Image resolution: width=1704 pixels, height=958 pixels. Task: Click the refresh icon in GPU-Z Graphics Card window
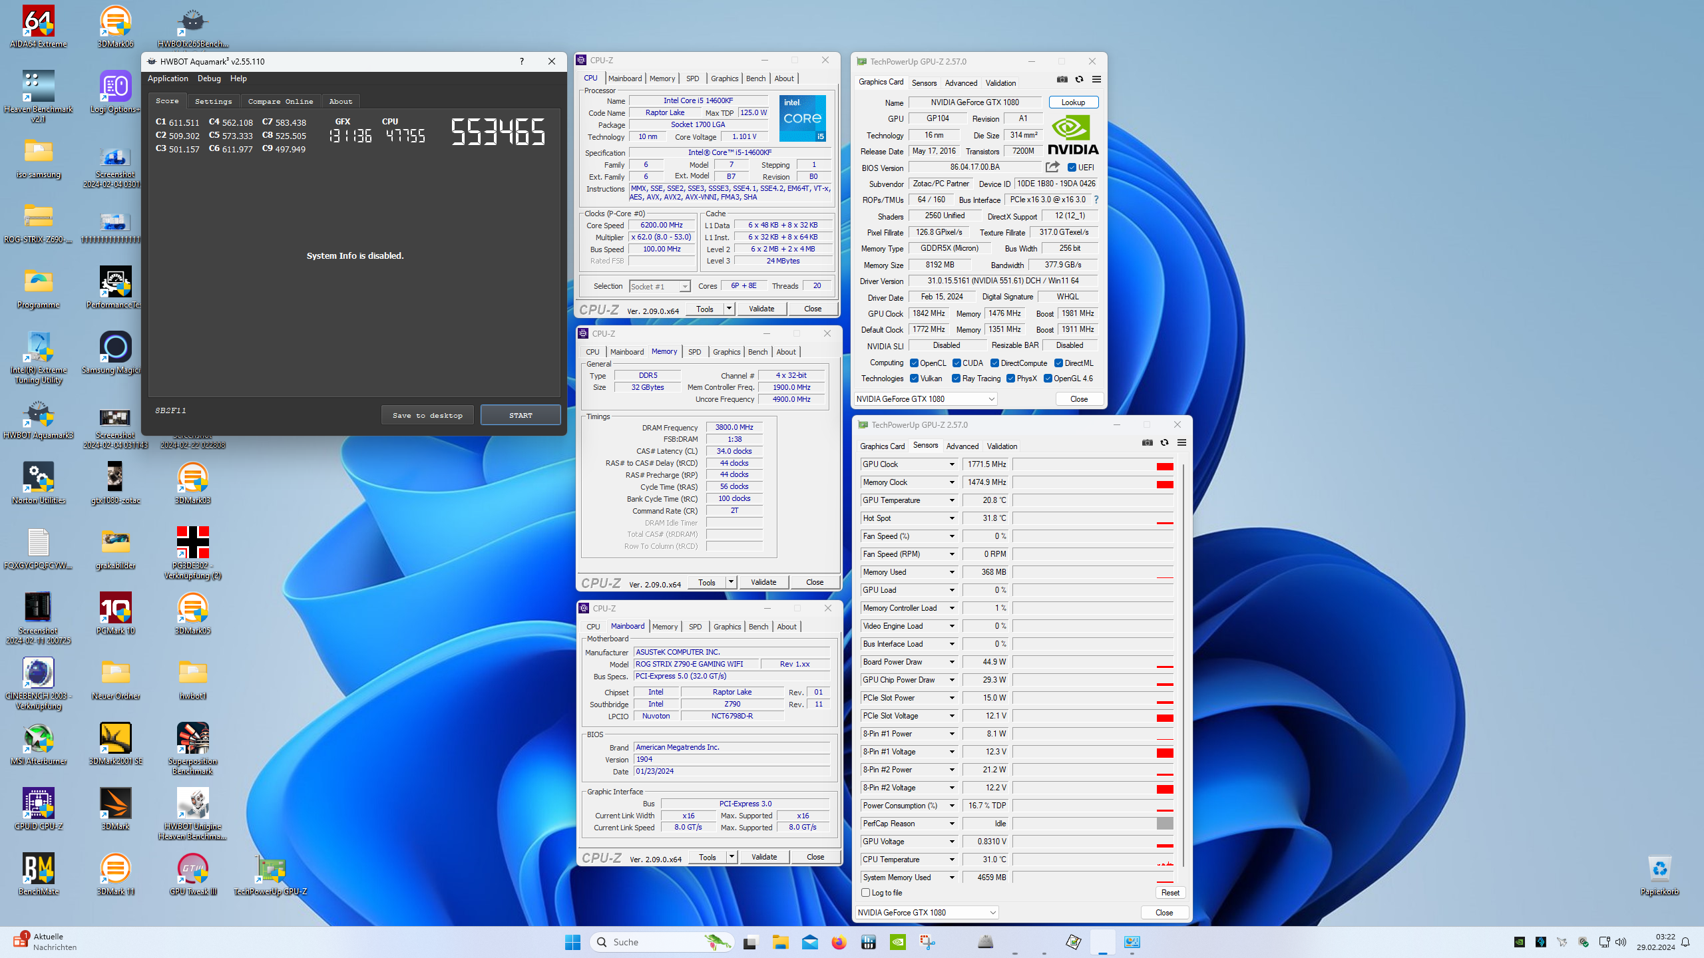(x=1079, y=79)
